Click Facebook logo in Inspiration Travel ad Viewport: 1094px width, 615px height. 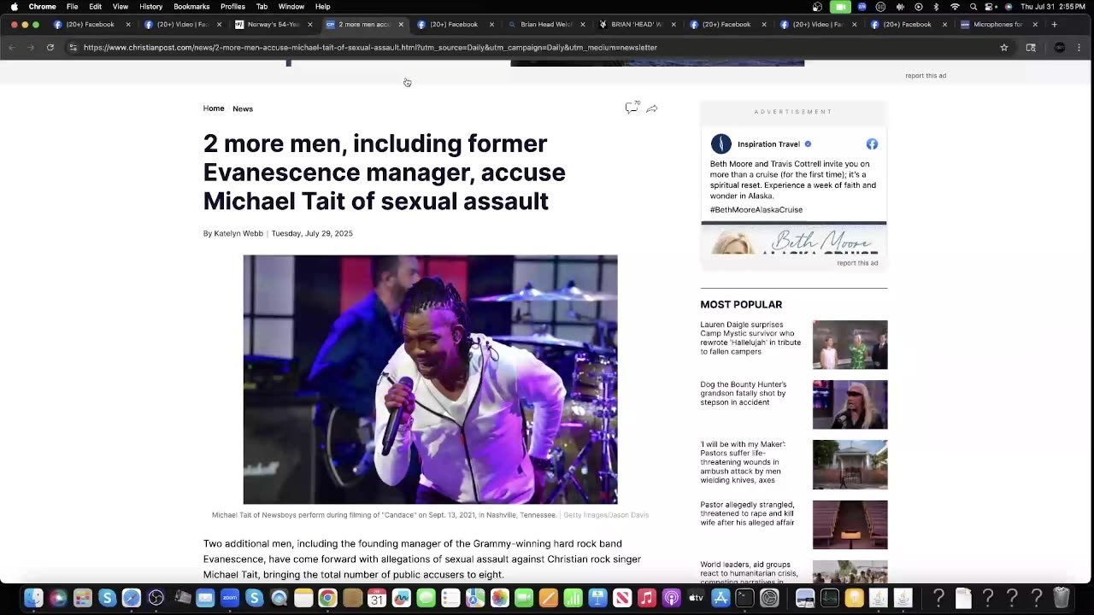pos(872,143)
